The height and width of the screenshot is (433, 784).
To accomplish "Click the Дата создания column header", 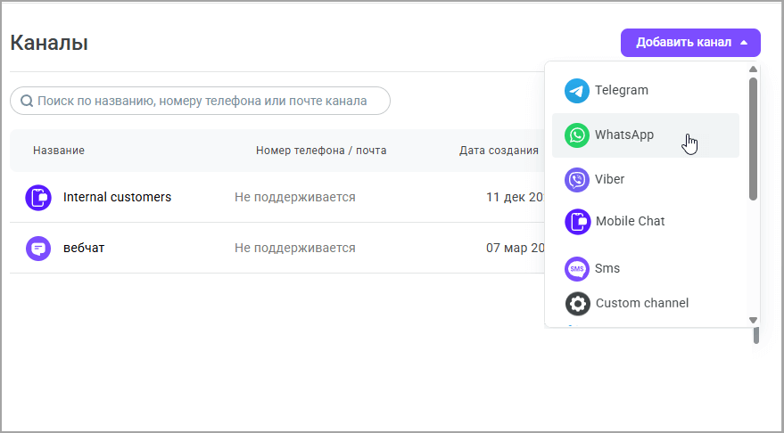I will [x=499, y=151].
